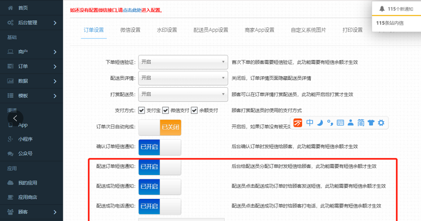Click the cloud icon beside 我的应用
The width and height of the screenshot is (421, 221).
[10, 183]
